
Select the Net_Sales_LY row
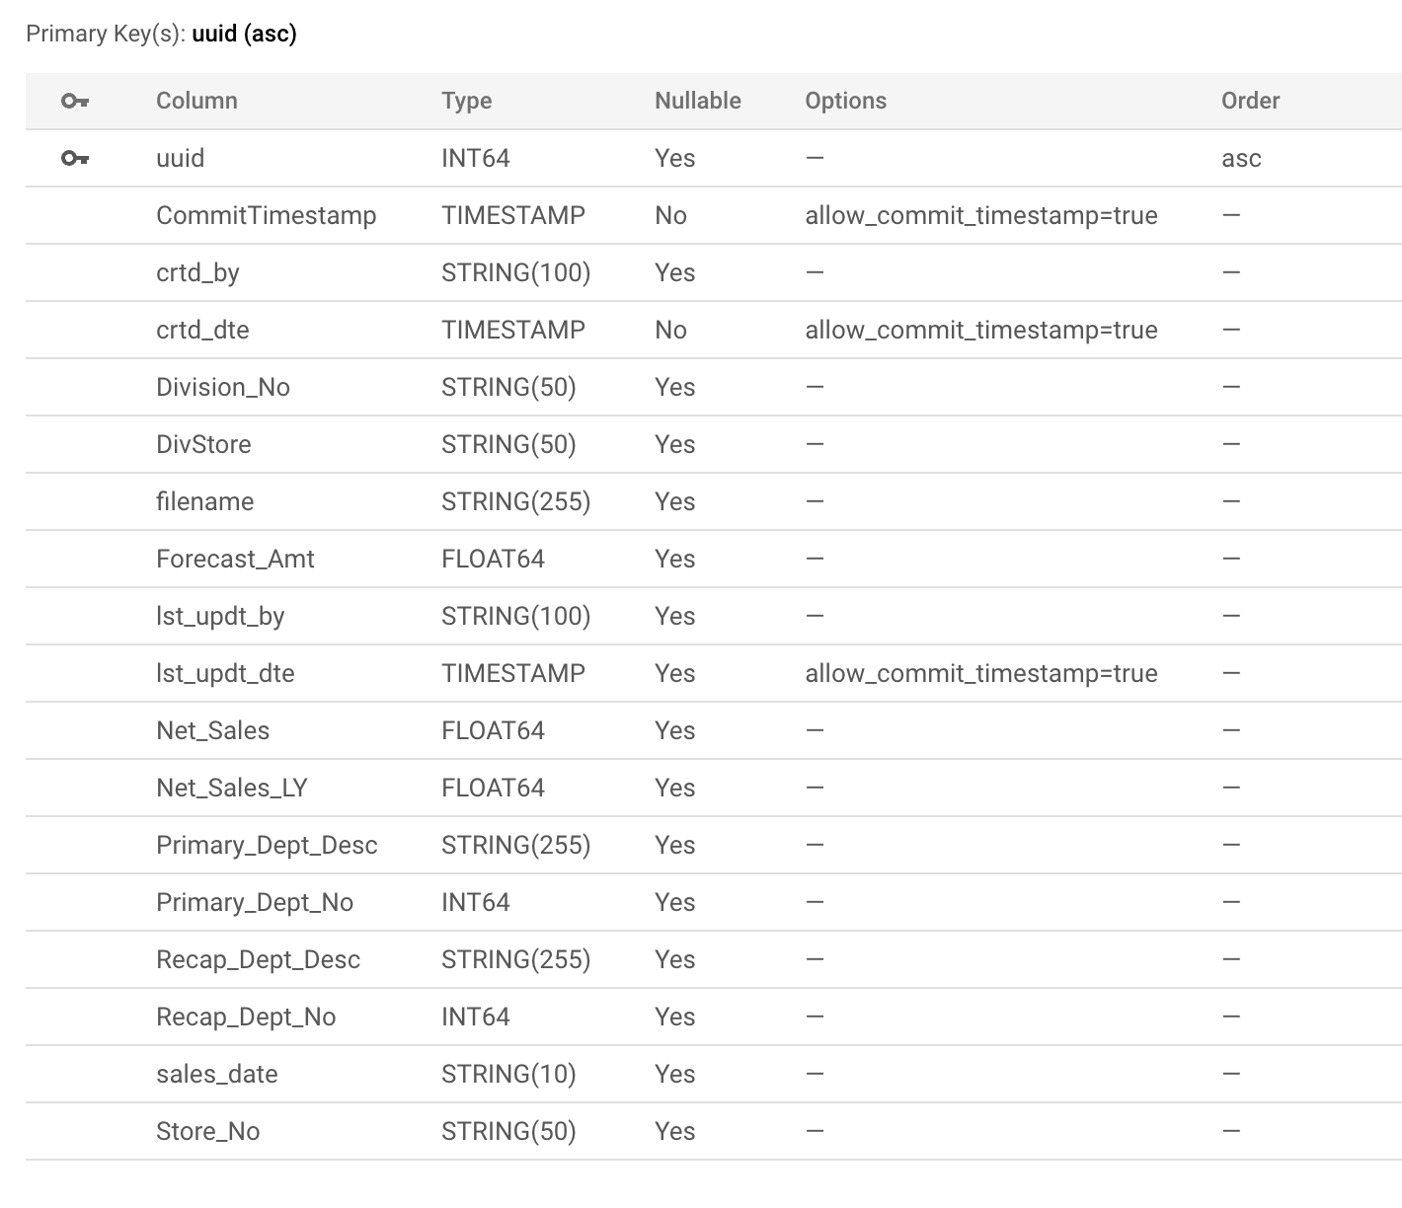point(231,788)
